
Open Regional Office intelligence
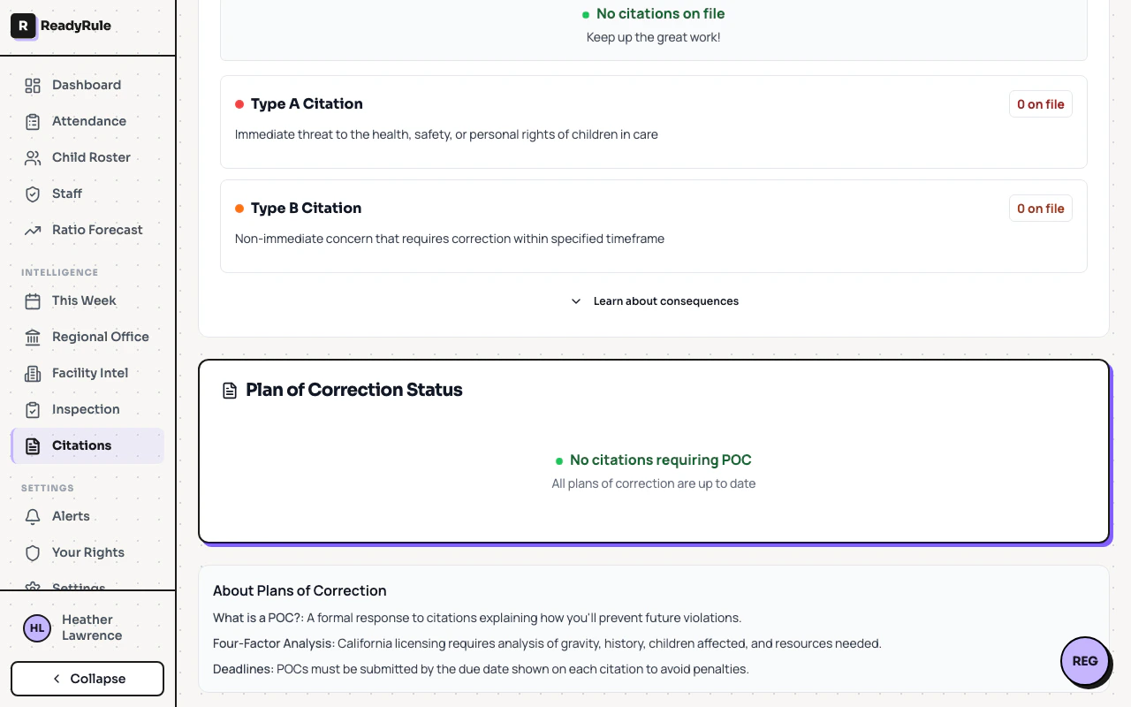(x=100, y=337)
